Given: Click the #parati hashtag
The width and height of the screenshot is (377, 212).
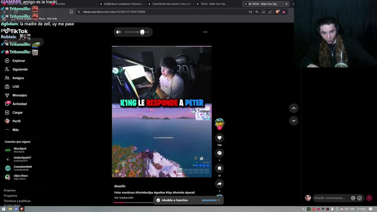Looking at the screenshot, I should coord(190,193).
